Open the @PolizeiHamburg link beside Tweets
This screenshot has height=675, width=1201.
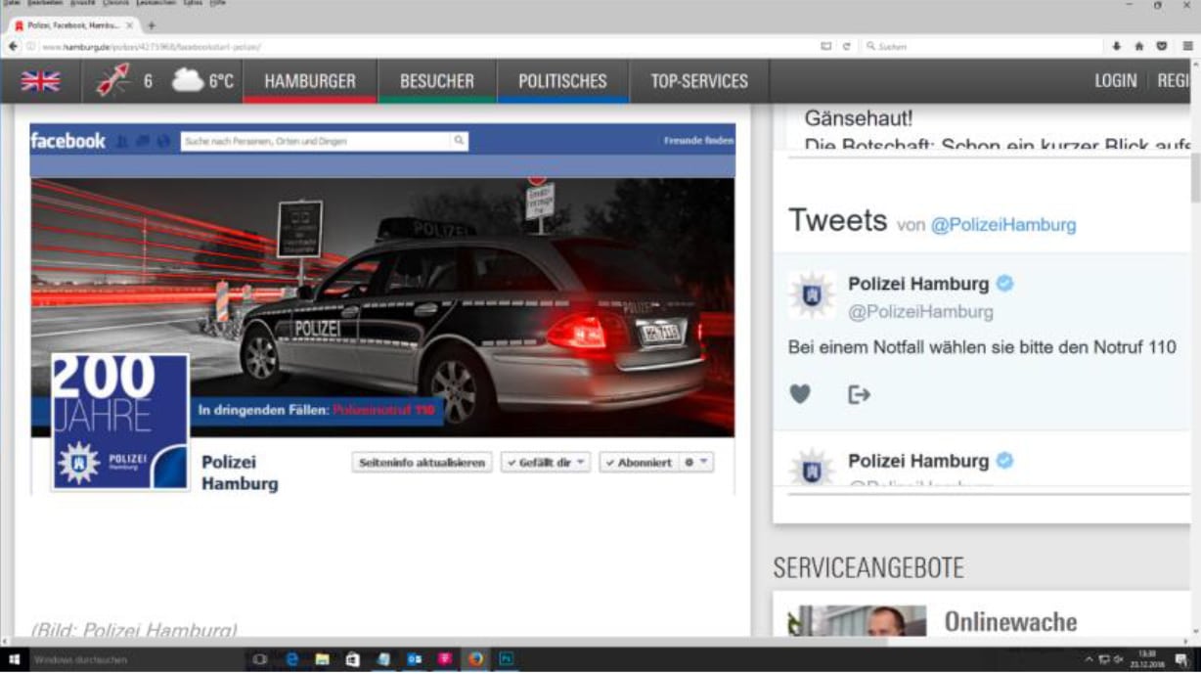[x=1002, y=225]
